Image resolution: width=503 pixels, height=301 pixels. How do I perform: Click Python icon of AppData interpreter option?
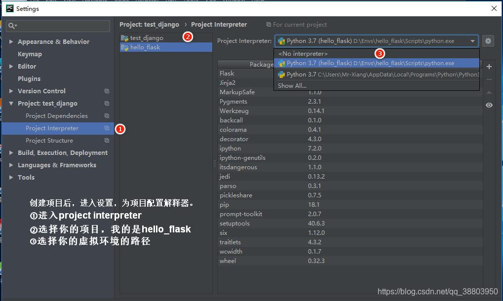(x=281, y=75)
